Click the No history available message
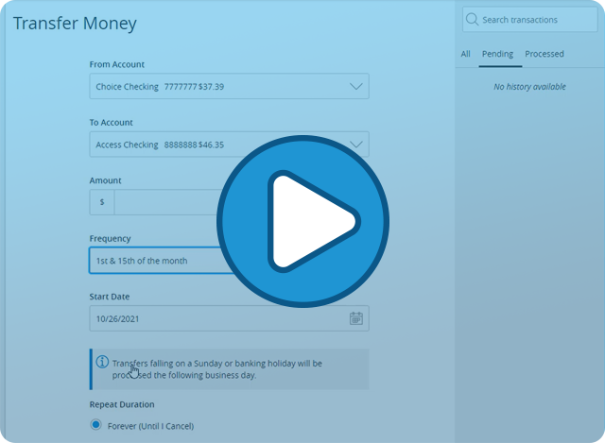Screen dimensions: 605x443 click(x=529, y=87)
